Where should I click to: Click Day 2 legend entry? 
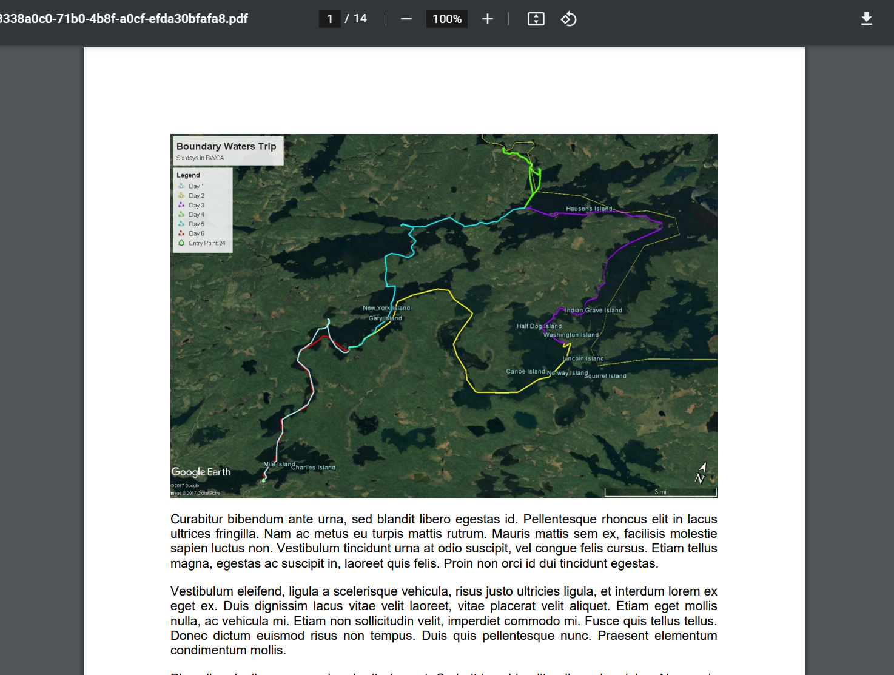point(191,196)
